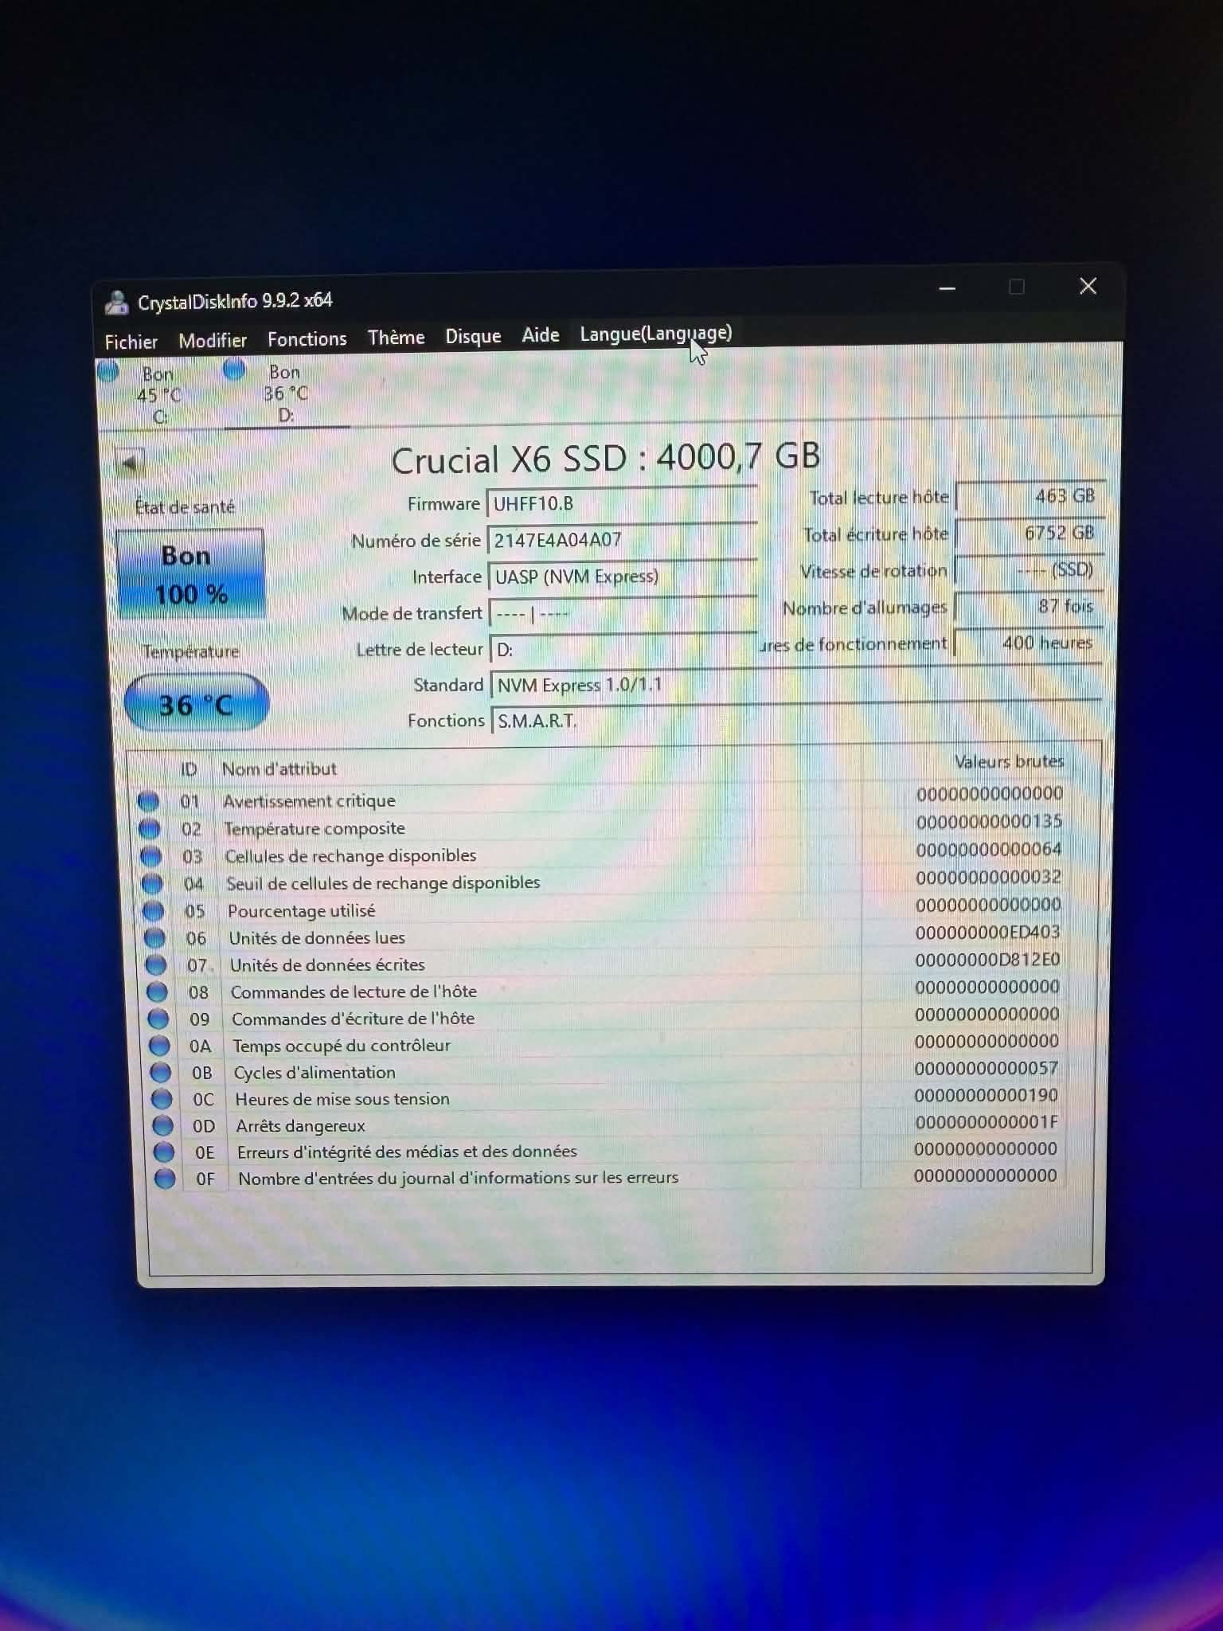Screen dimensions: 1223x1631
Task: Click the ID column header
Action: coord(189,769)
